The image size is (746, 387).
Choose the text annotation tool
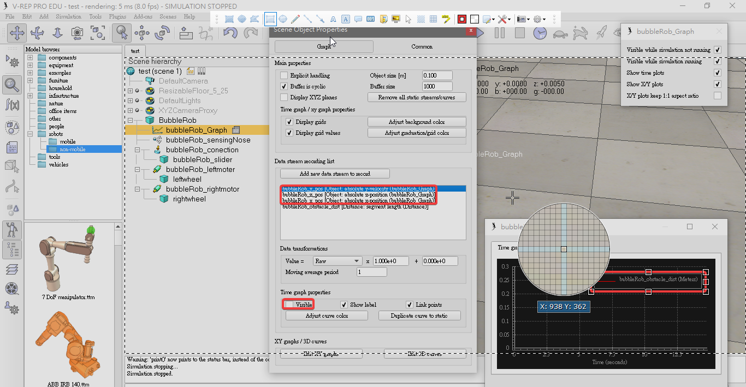coord(333,19)
